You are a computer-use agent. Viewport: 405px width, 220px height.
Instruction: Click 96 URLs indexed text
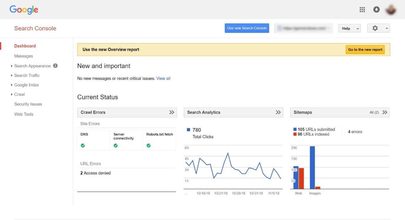pyautogui.click(x=313, y=134)
